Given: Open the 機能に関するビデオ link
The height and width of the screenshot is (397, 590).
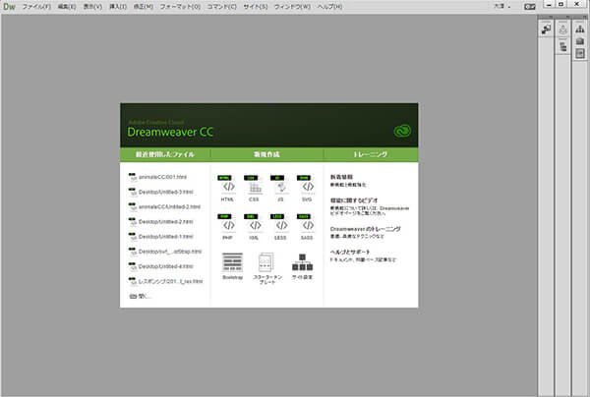Looking at the screenshot, I should coord(354,200).
